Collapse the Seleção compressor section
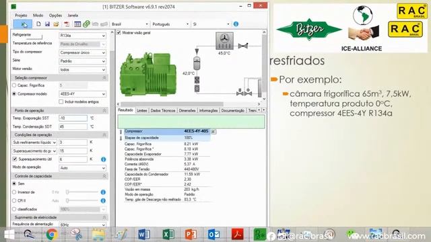Image resolution: width=431 pixels, height=242 pixels. click(x=104, y=78)
